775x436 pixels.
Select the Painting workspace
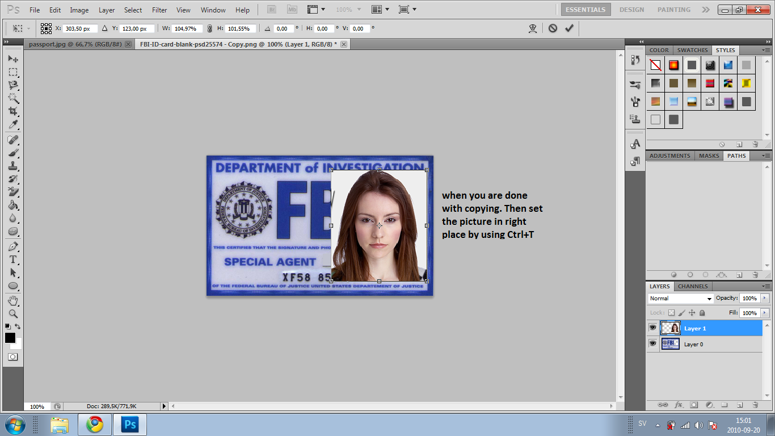[x=674, y=10]
